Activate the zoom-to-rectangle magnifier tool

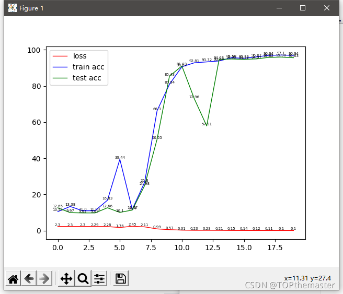pos(83,278)
